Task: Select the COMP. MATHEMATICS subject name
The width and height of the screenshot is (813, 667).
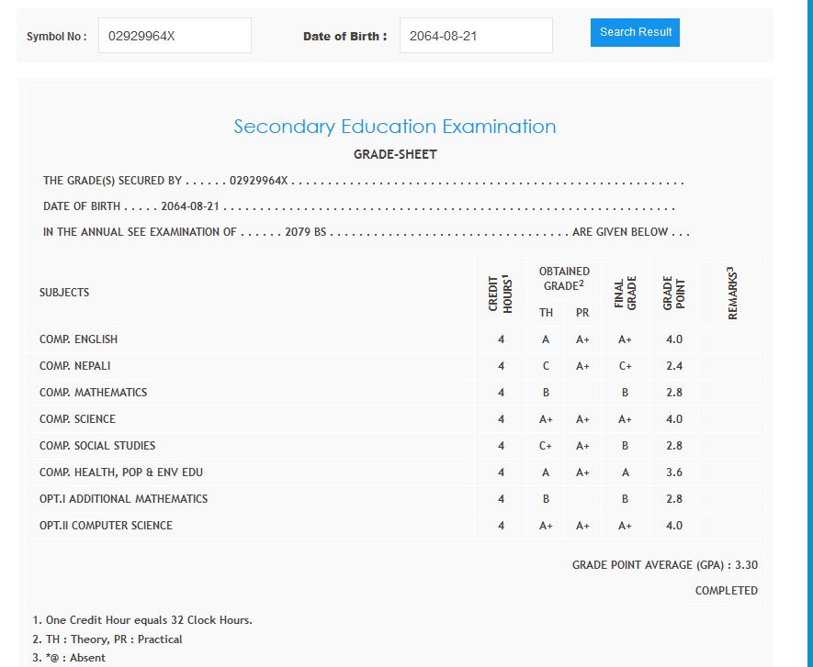Action: coord(93,393)
